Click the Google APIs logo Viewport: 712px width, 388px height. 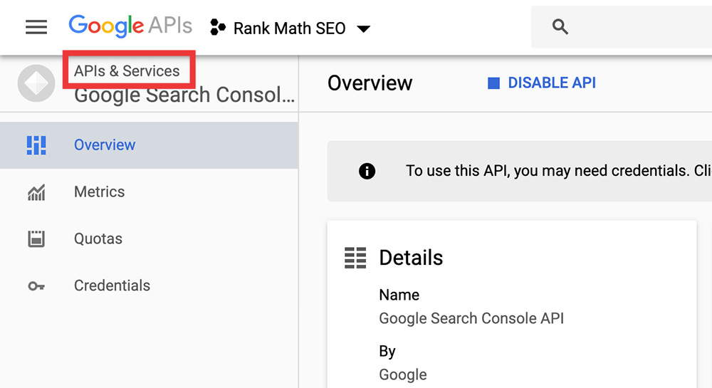click(130, 27)
